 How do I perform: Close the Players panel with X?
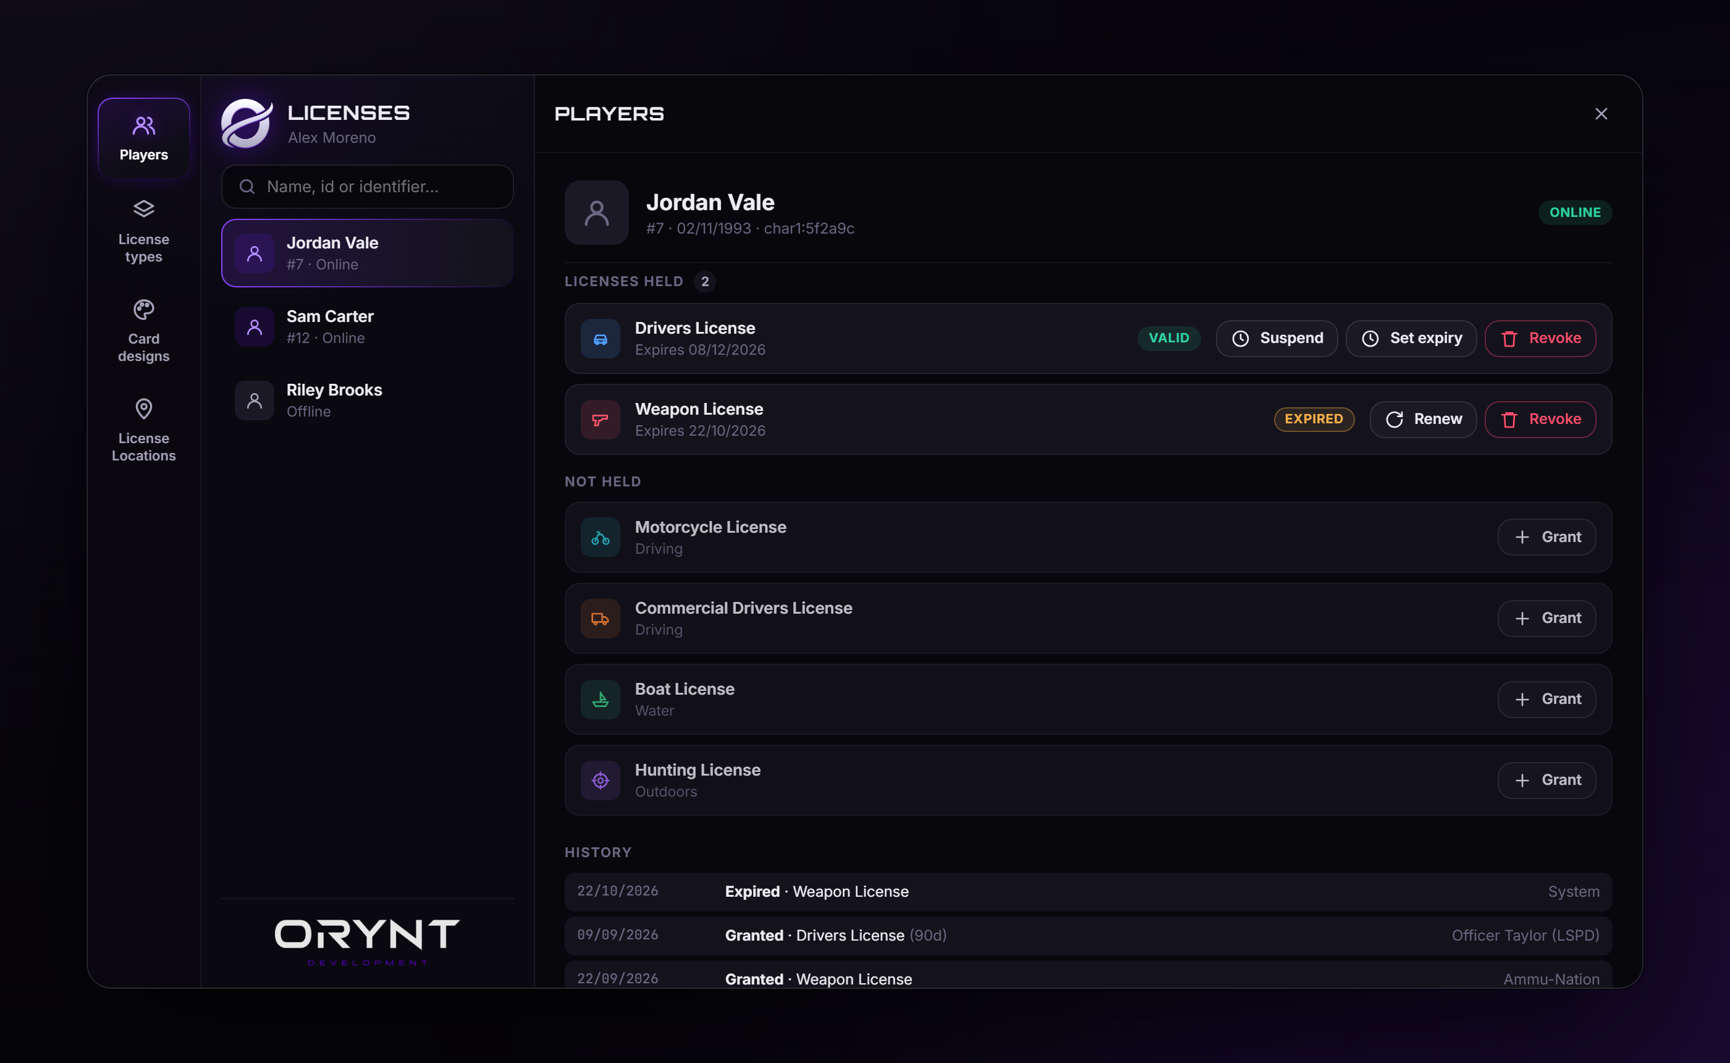tap(1601, 114)
